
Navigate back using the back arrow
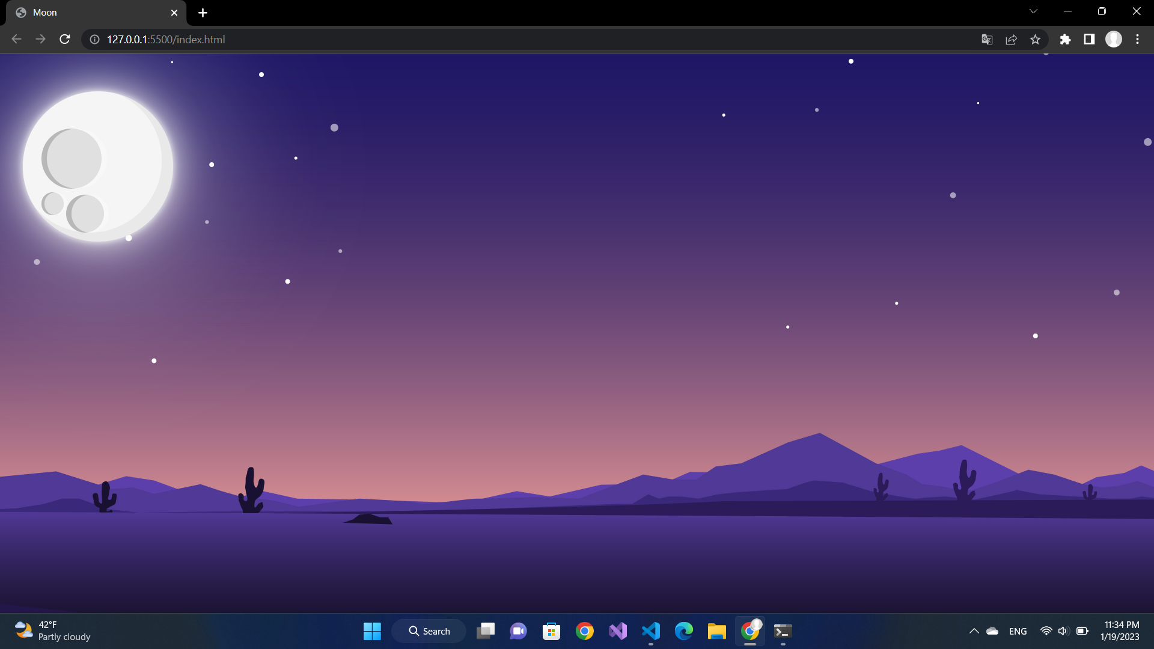(x=16, y=39)
